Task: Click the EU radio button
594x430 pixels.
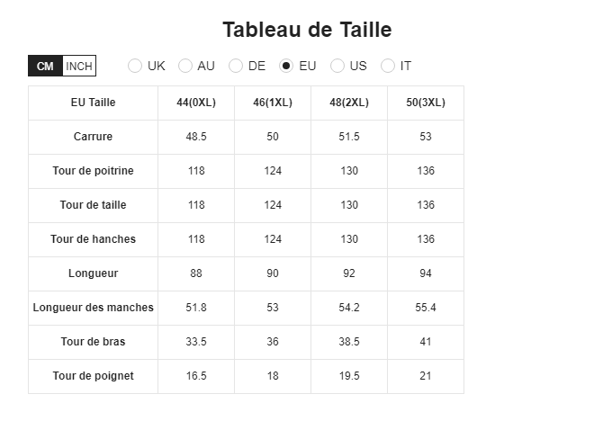Action: [286, 66]
